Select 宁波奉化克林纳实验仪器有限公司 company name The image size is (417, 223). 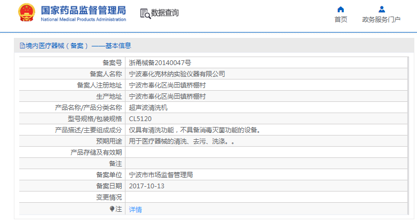[x=177, y=74]
